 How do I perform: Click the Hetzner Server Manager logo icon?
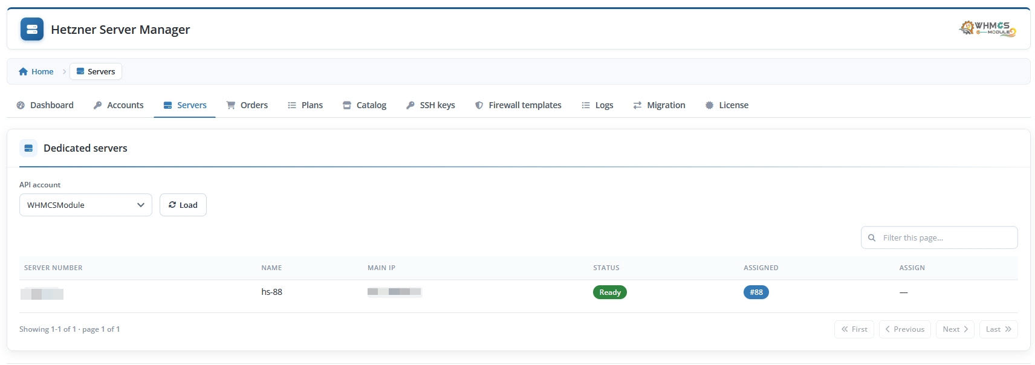pos(32,29)
